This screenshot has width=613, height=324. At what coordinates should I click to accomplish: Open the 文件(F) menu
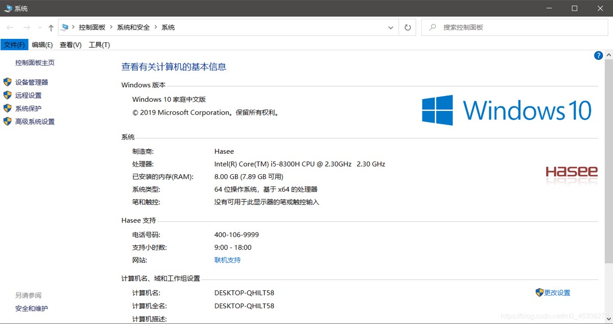[14, 45]
